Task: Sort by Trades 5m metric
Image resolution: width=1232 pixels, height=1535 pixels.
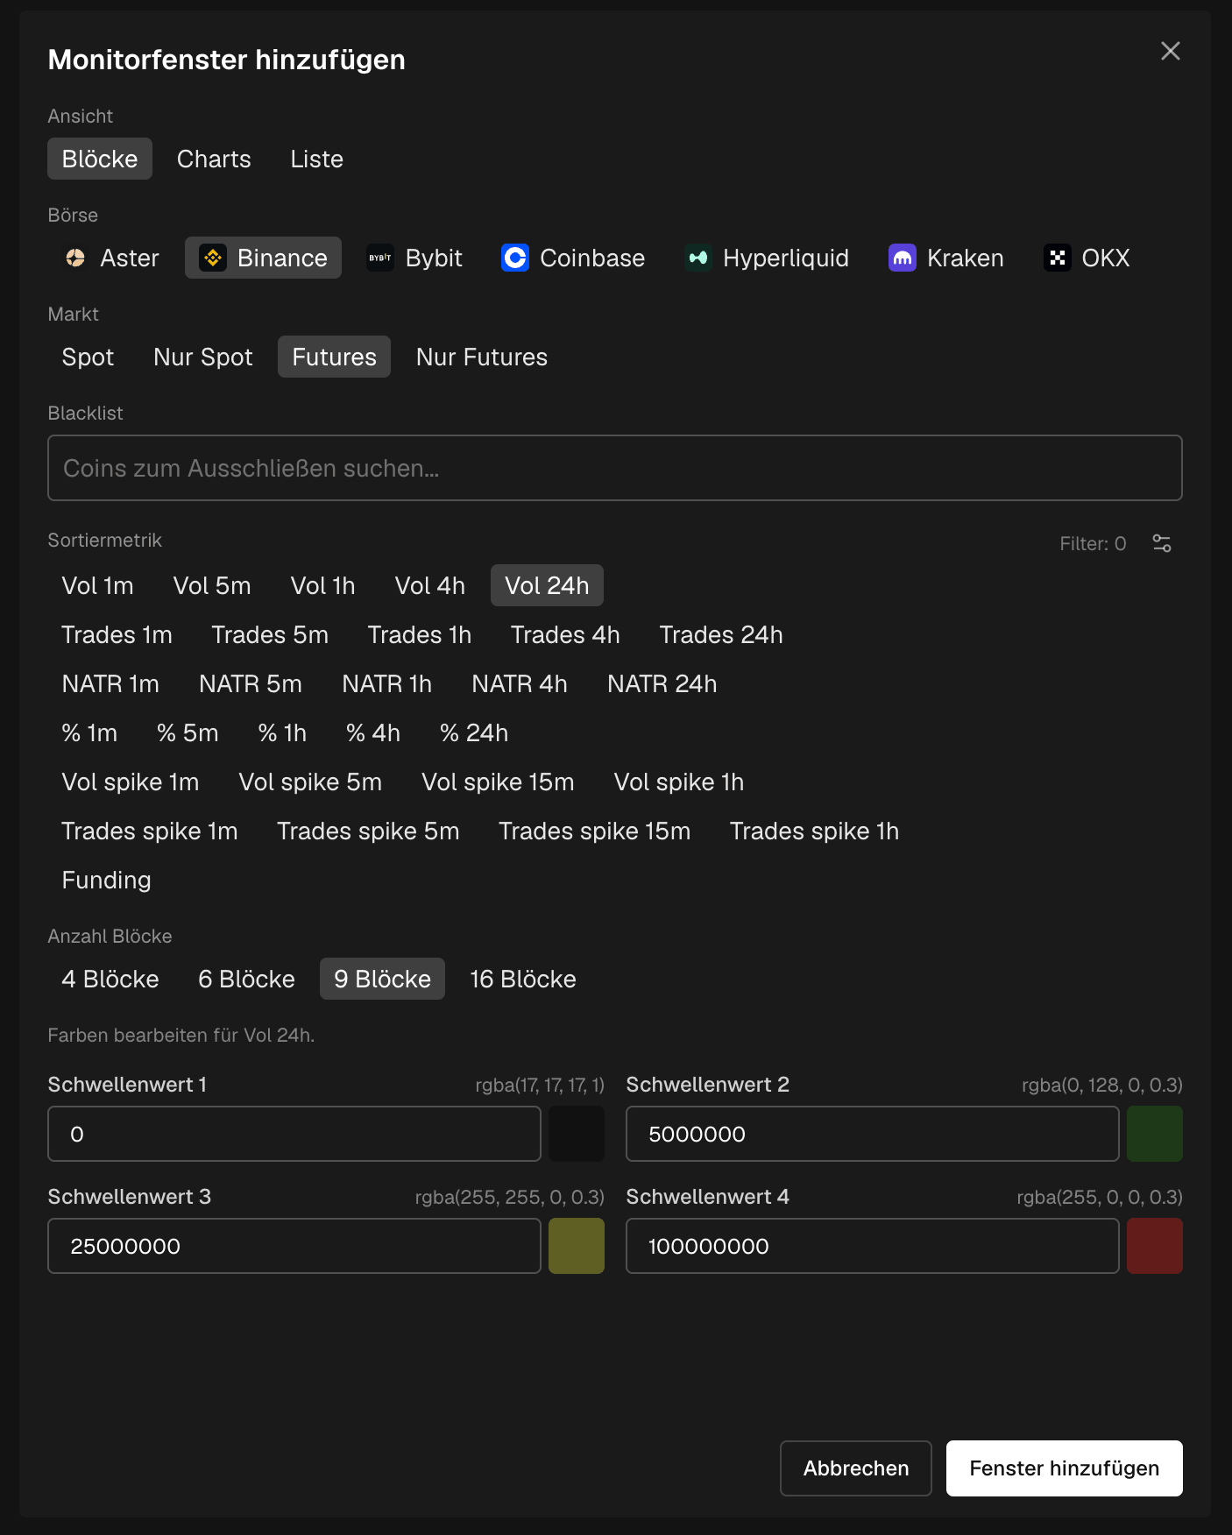Action: coord(270,634)
